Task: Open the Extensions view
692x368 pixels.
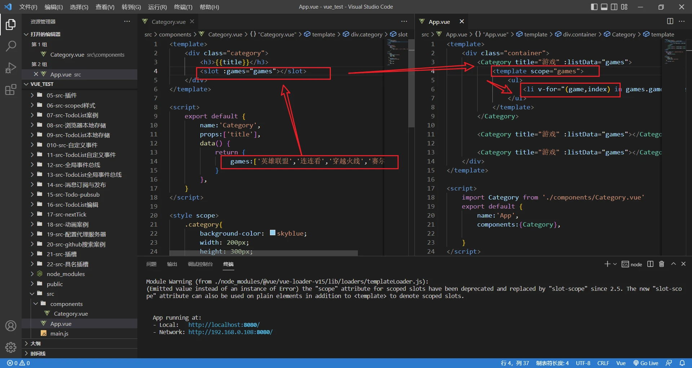Action: (11, 89)
